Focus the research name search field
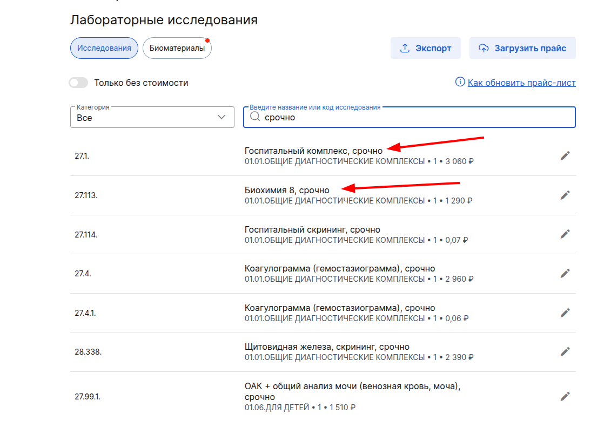The image size is (604, 421). [416, 117]
